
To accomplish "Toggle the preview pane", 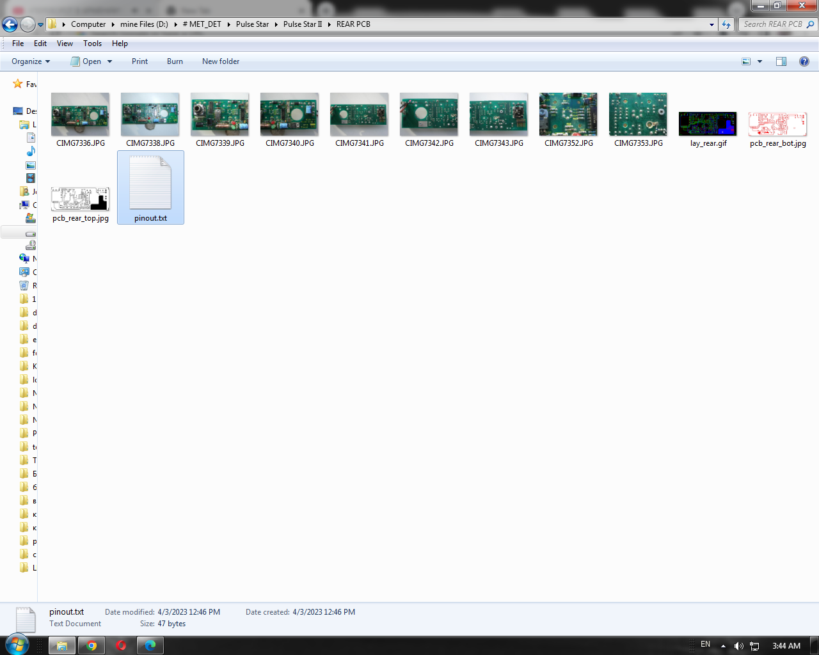I will click(781, 61).
